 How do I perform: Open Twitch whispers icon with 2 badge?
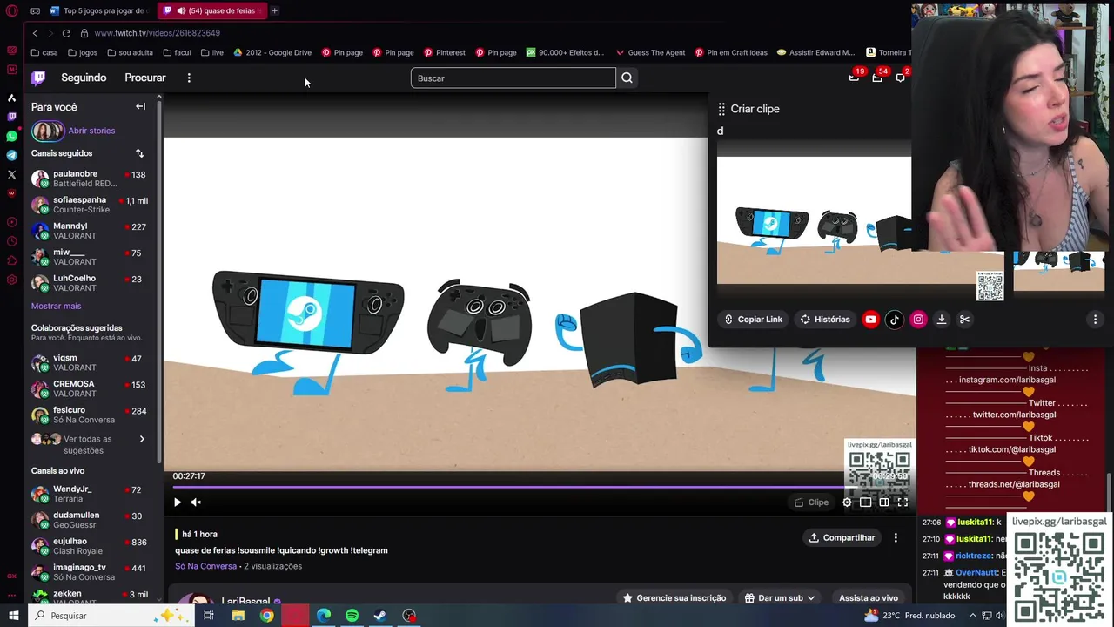901,78
